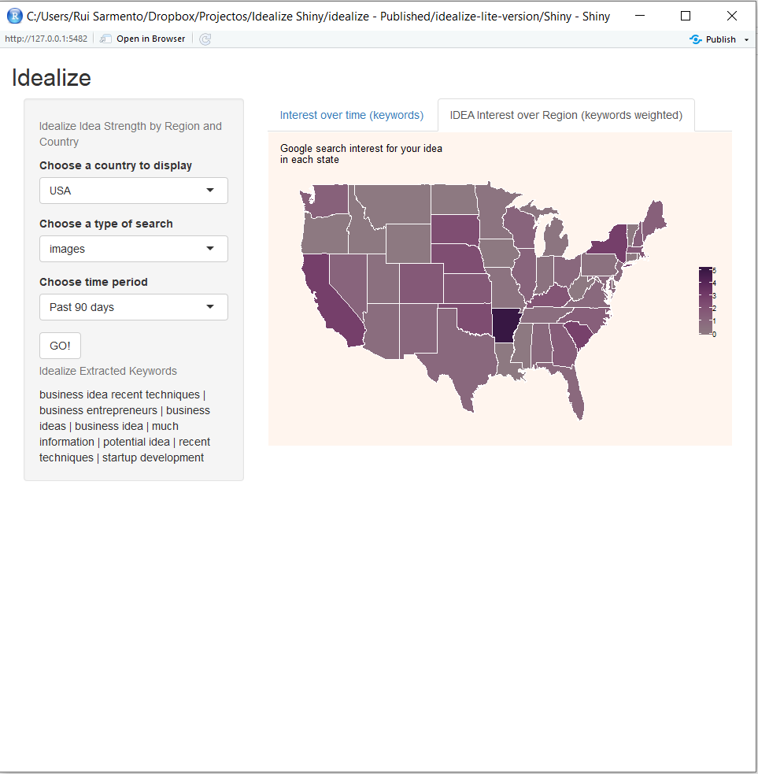Expand the time period dropdown Past 90 days
The image size is (758, 774).
(134, 307)
